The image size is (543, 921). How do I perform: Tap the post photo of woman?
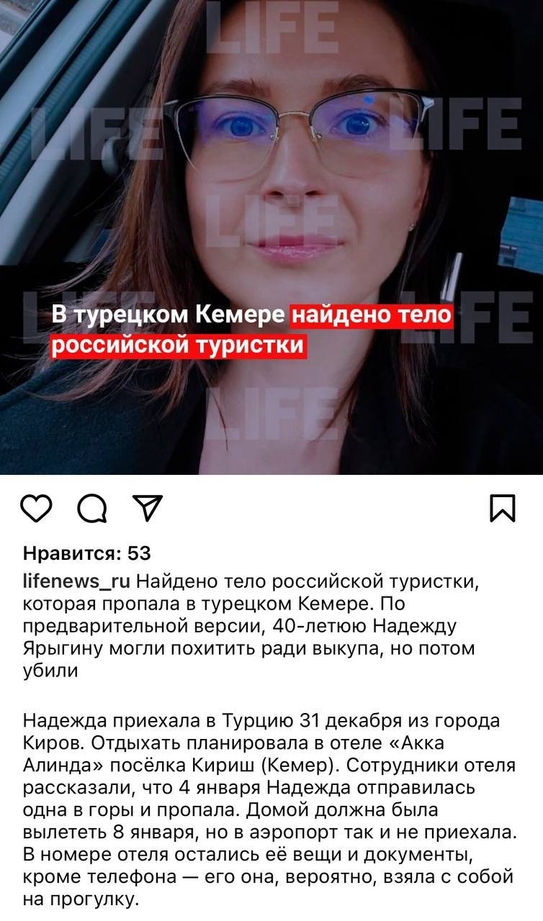pyautogui.click(x=271, y=237)
